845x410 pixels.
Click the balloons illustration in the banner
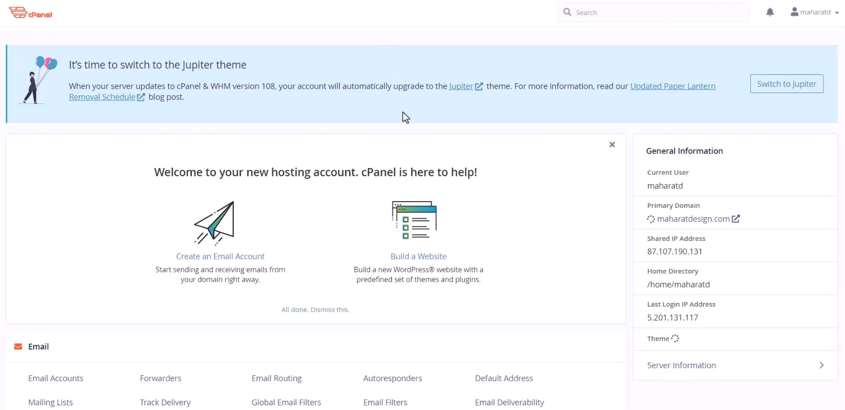point(39,80)
